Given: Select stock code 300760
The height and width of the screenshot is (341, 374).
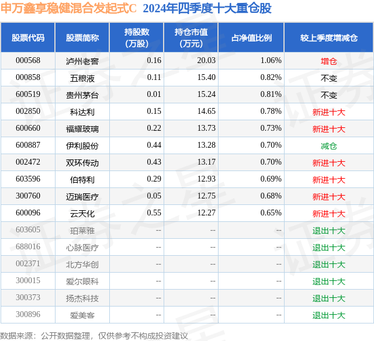Looking at the screenshot, I should (x=28, y=196).
